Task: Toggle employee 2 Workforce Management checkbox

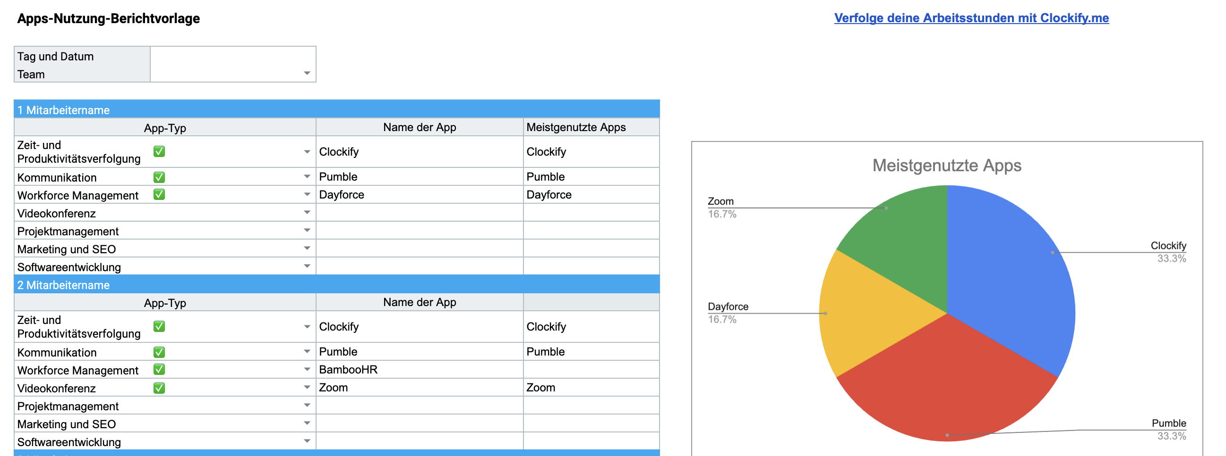Action: [x=159, y=370]
